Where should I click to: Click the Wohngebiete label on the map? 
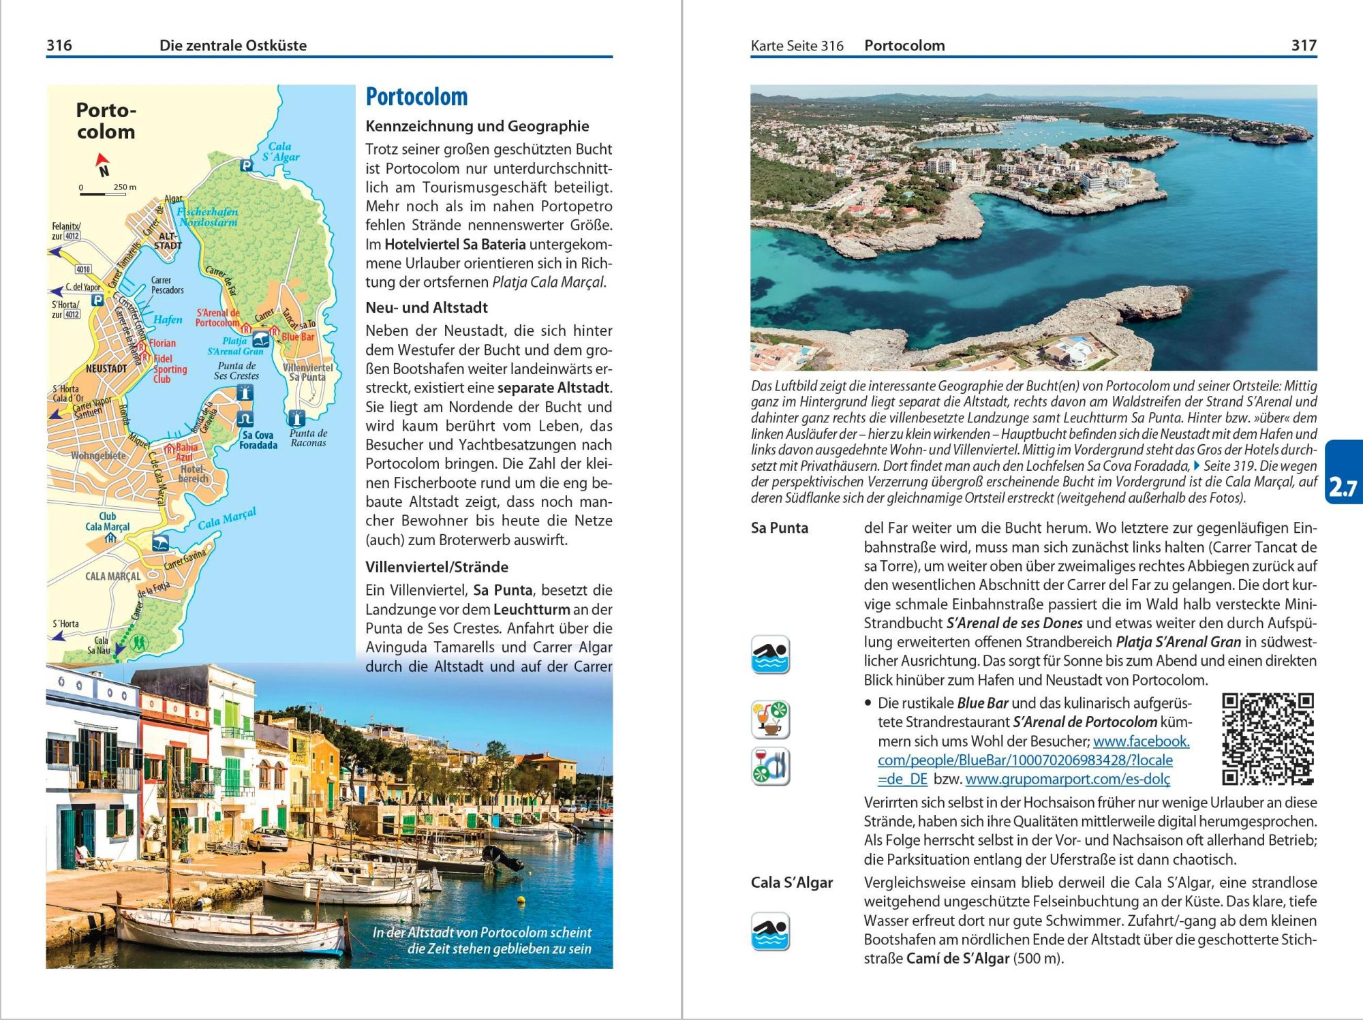coord(99,455)
